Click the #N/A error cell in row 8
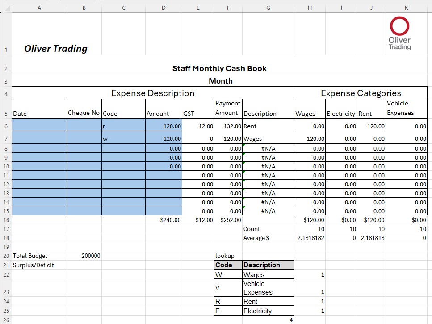This screenshot has width=432, height=324. (x=268, y=148)
